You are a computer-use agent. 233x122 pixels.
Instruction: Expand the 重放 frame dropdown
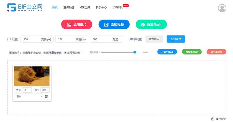click(29, 96)
